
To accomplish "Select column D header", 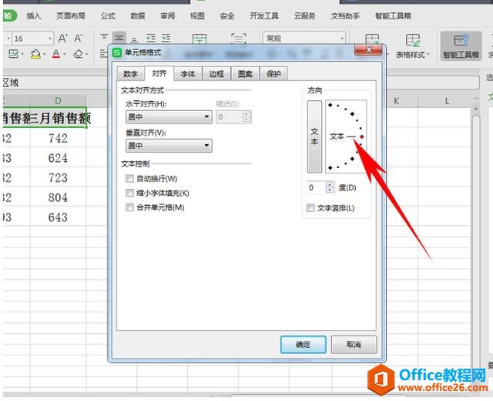I will (59, 101).
